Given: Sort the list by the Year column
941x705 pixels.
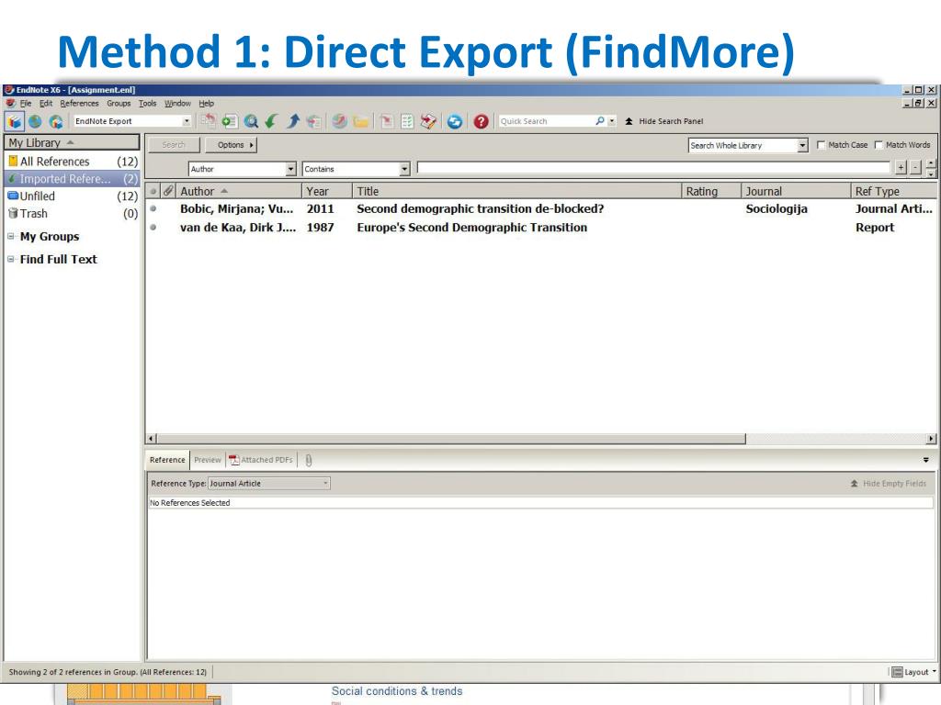Looking at the screenshot, I should (326, 191).
